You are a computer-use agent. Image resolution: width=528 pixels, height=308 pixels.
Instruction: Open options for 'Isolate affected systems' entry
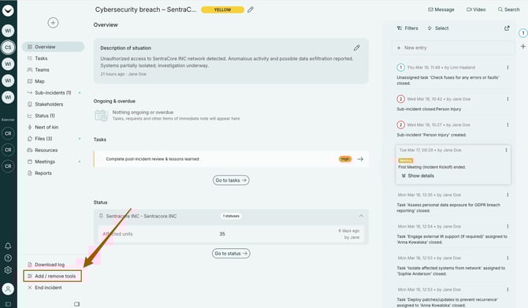[x=508, y=258]
